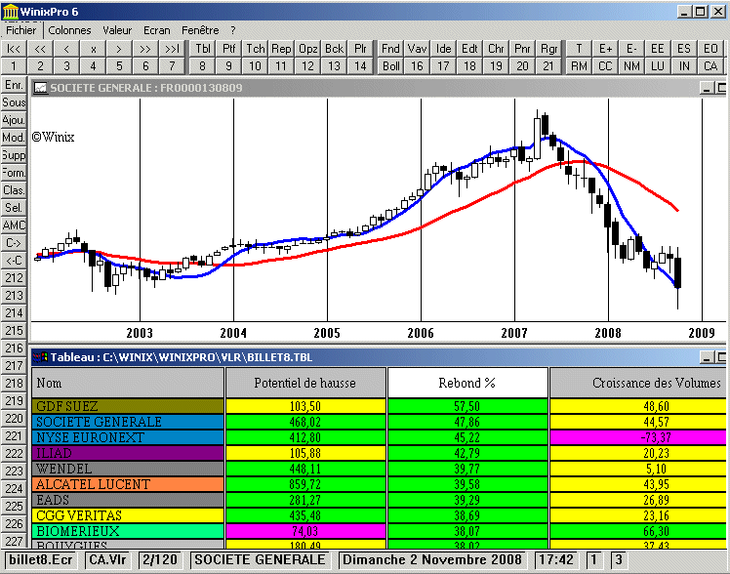
Task: Click the Boll indicator button
Action: (390, 66)
